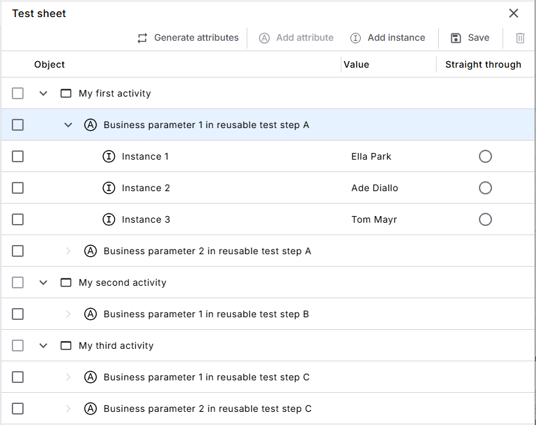This screenshot has width=536, height=425.
Task: Tick the Instance 3 checkbox
Action: click(18, 219)
